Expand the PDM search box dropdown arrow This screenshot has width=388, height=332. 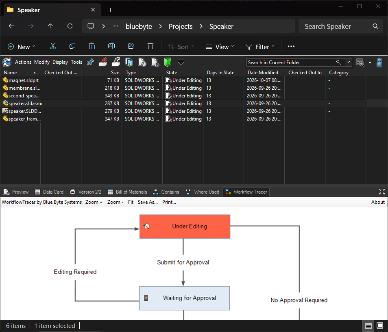(x=349, y=62)
